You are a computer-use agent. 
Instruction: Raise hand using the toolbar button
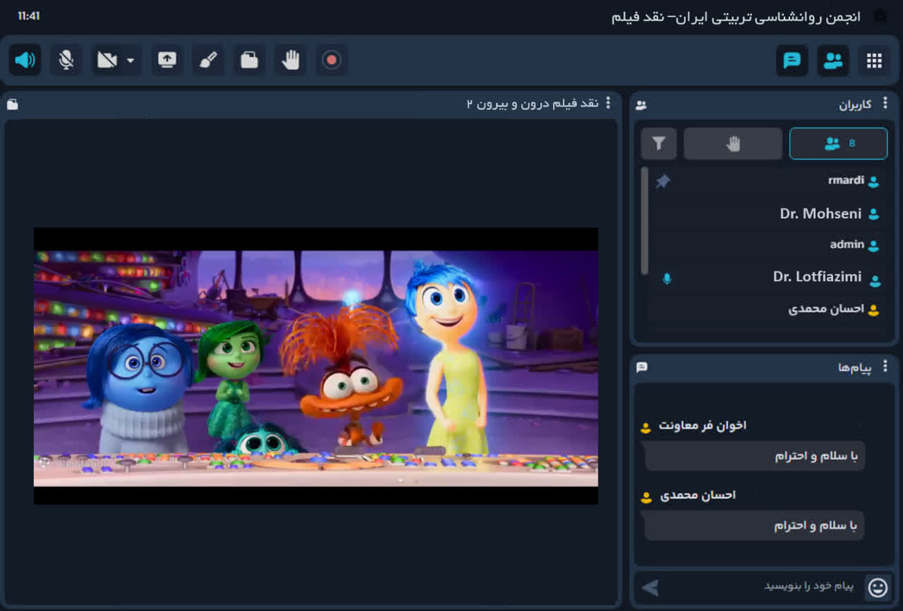[x=290, y=60]
